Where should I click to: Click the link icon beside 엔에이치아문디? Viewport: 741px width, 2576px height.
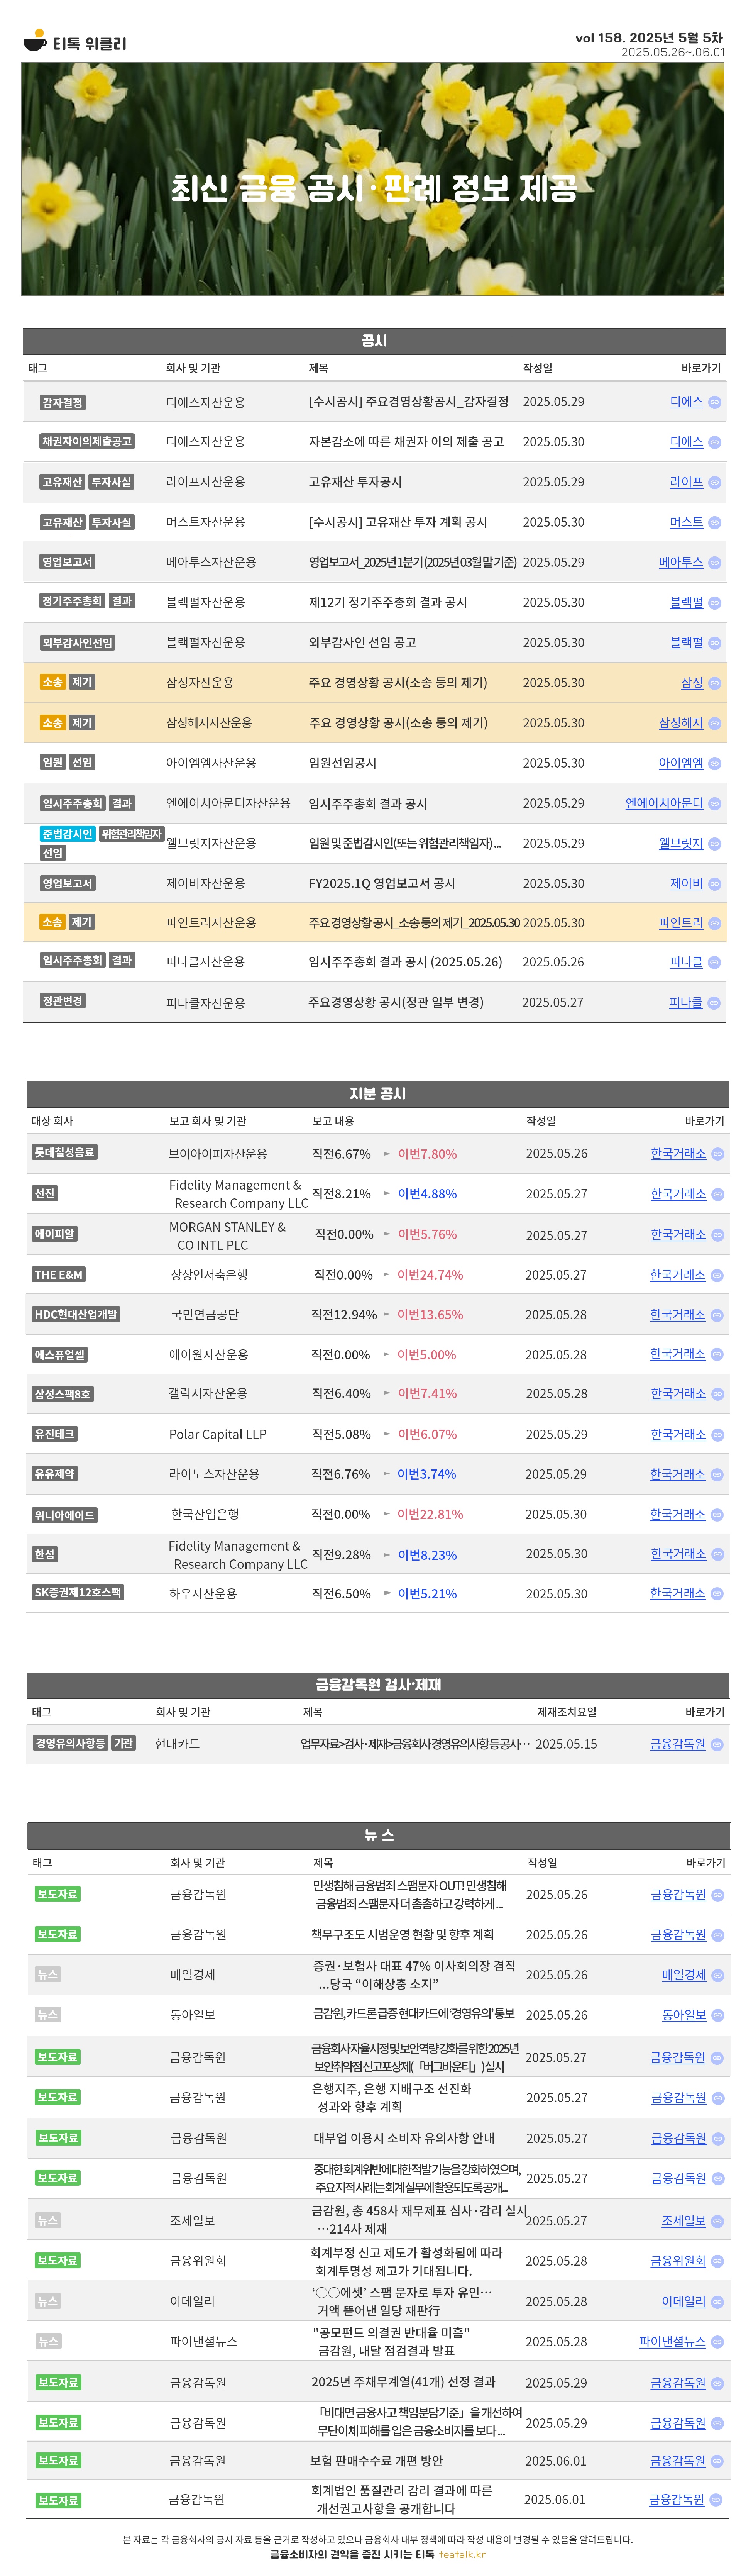click(714, 804)
